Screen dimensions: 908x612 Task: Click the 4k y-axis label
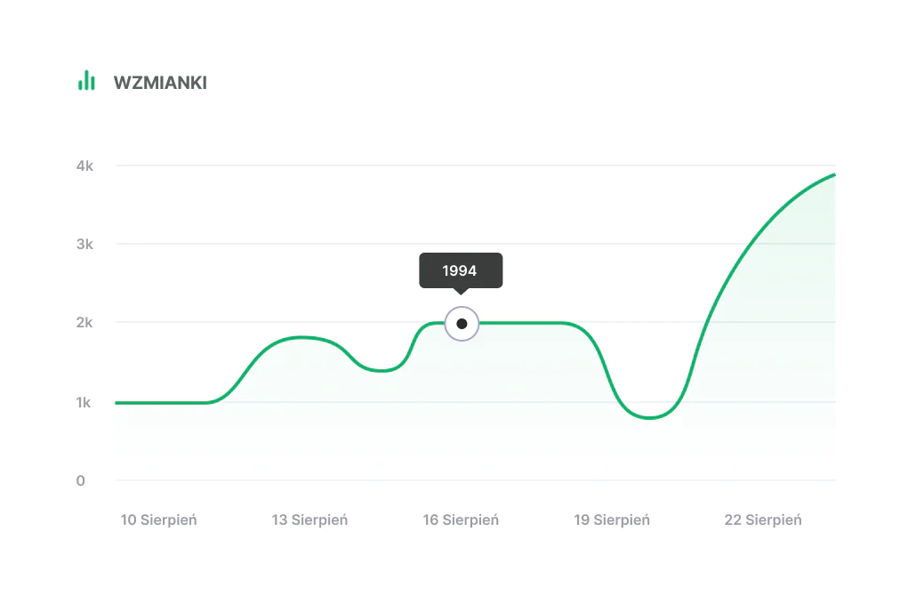[x=84, y=165]
